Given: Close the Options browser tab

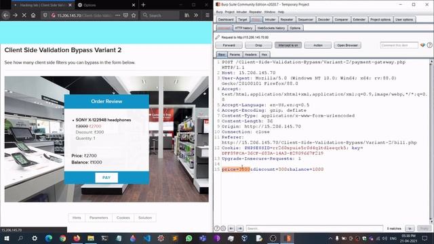Looking at the screenshot, I should (x=134, y=5).
